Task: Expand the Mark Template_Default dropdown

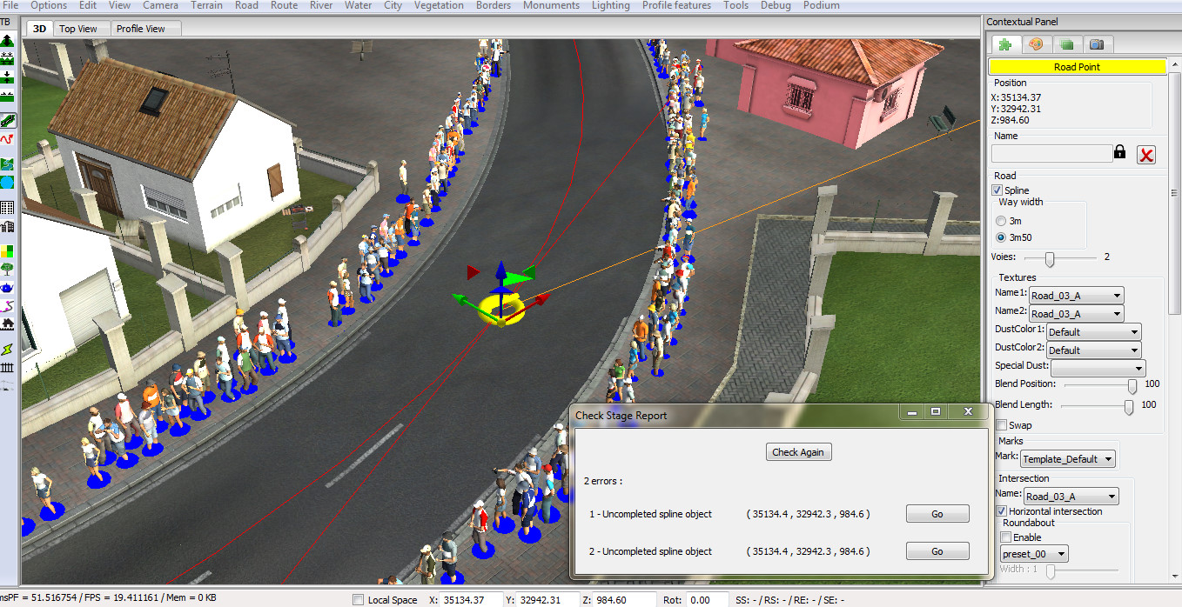Action: [1067, 459]
